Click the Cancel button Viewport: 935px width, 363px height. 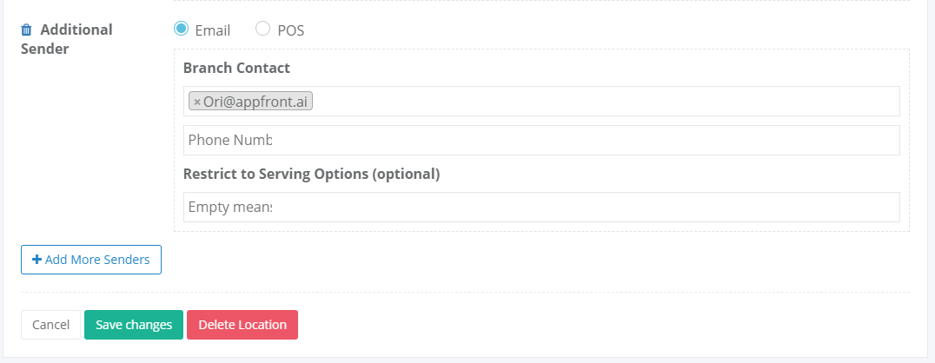pos(50,325)
